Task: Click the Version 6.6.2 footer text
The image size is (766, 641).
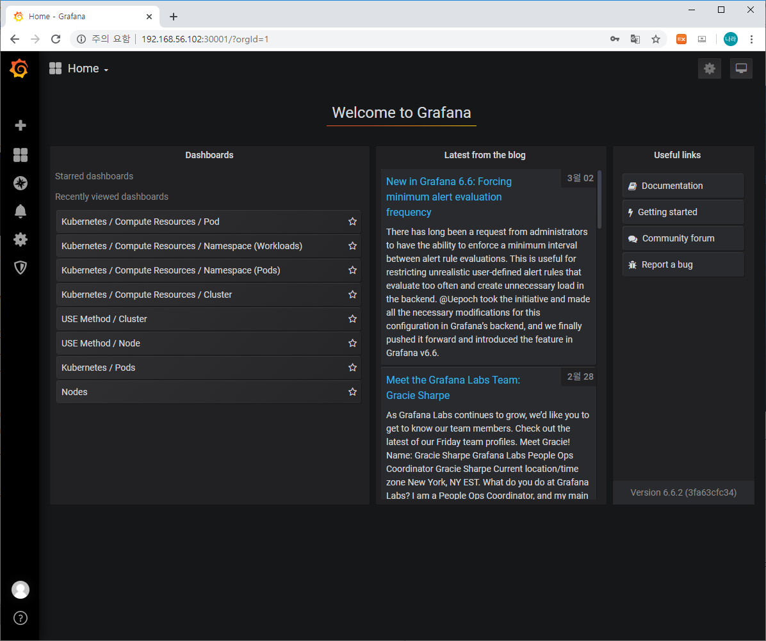Action: click(x=683, y=492)
